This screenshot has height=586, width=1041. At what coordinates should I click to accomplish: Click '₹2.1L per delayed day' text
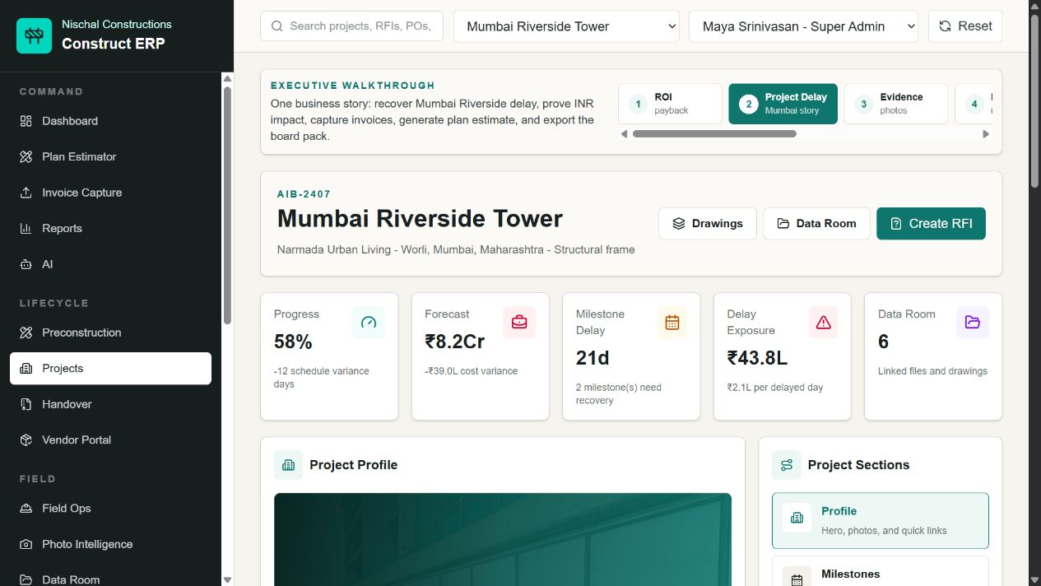coord(775,388)
